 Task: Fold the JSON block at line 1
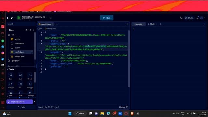43,32
